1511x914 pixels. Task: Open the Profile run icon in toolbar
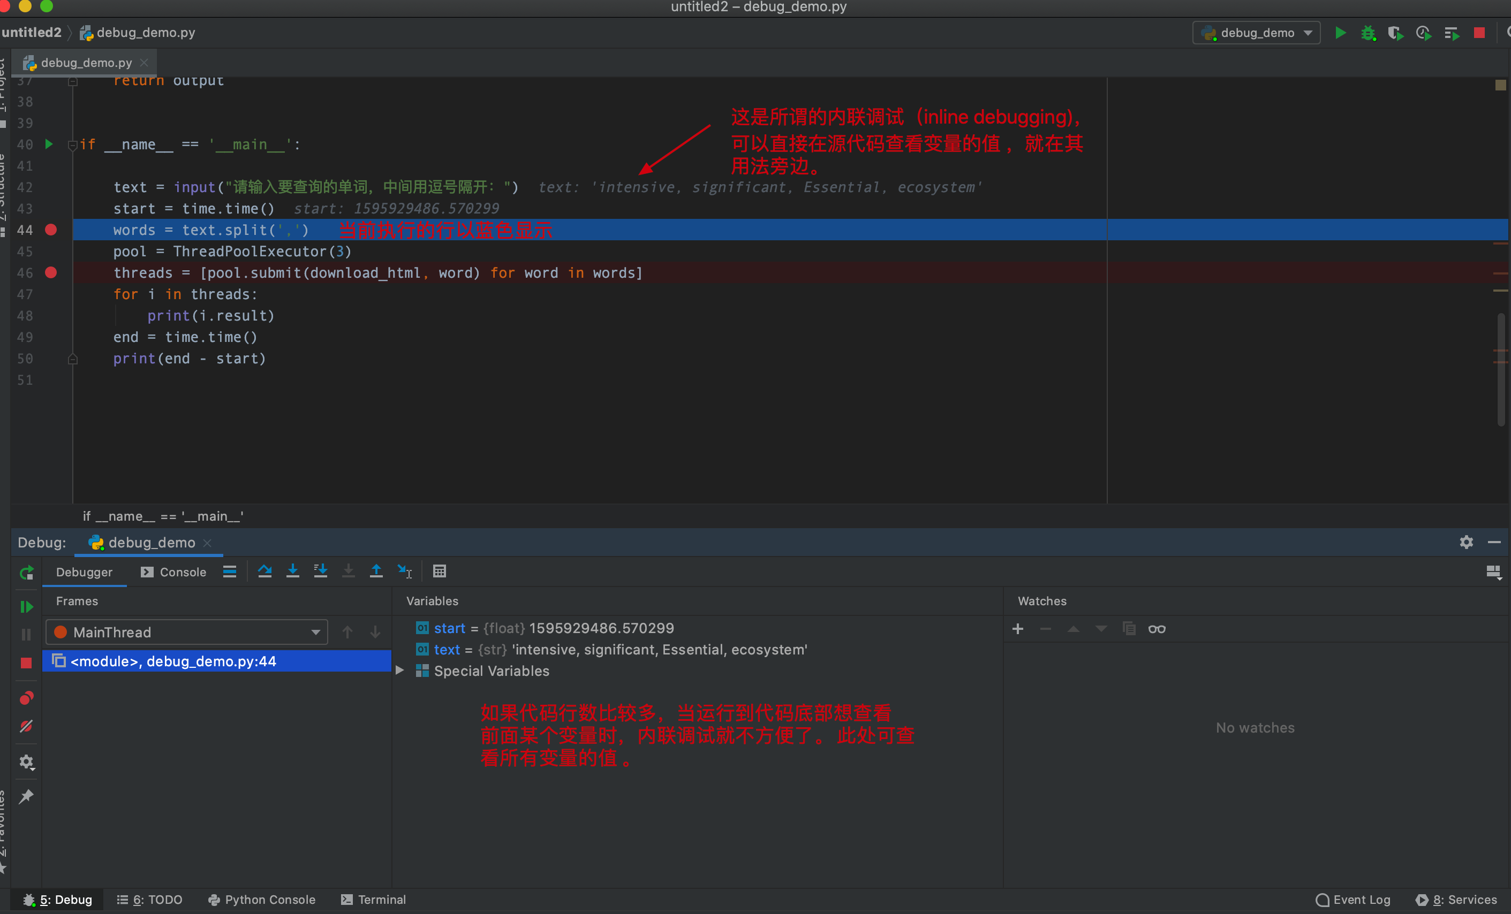[1423, 33]
